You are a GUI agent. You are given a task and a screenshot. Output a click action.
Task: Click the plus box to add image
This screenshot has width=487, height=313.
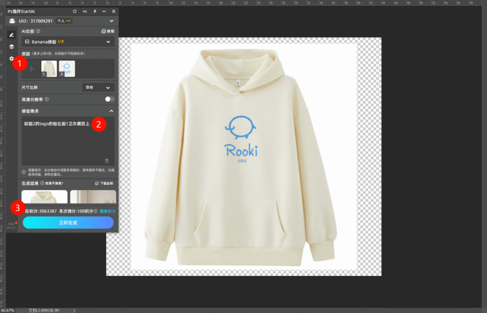click(x=31, y=69)
